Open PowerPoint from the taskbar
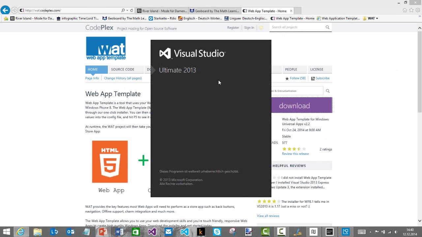The image size is (422, 237). pyautogui.click(x=103, y=232)
